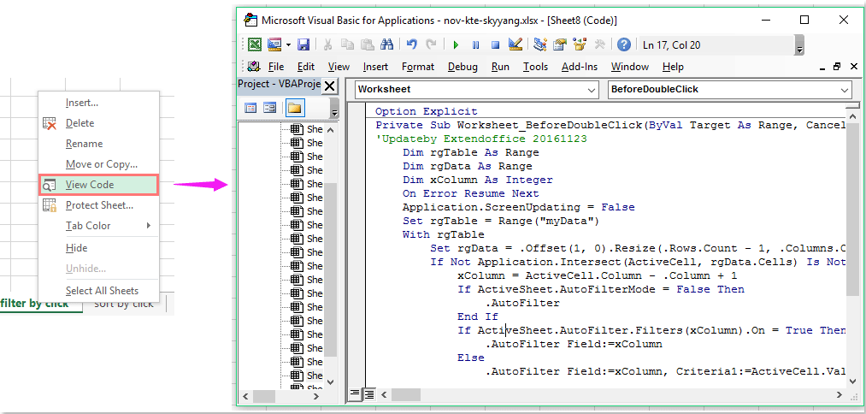
Task: Expand the Tab Color submenu arrow
Action: (x=149, y=226)
